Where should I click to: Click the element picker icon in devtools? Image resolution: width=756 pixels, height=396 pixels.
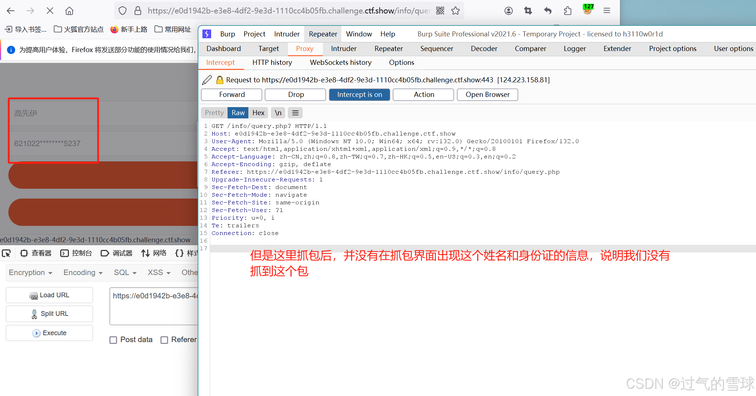click(x=7, y=253)
